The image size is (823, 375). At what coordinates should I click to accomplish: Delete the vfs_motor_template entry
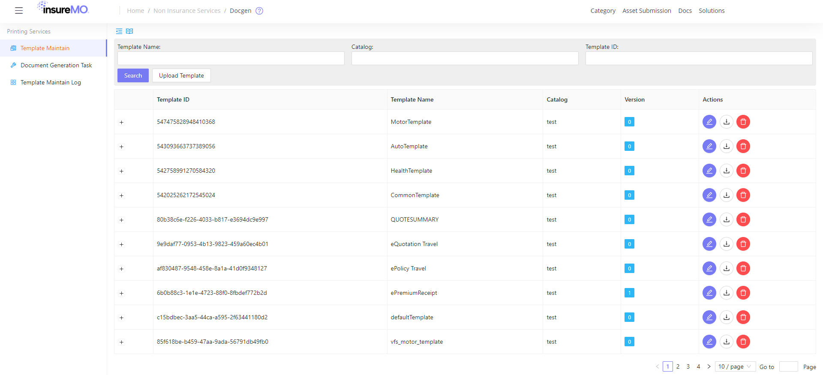[743, 342]
